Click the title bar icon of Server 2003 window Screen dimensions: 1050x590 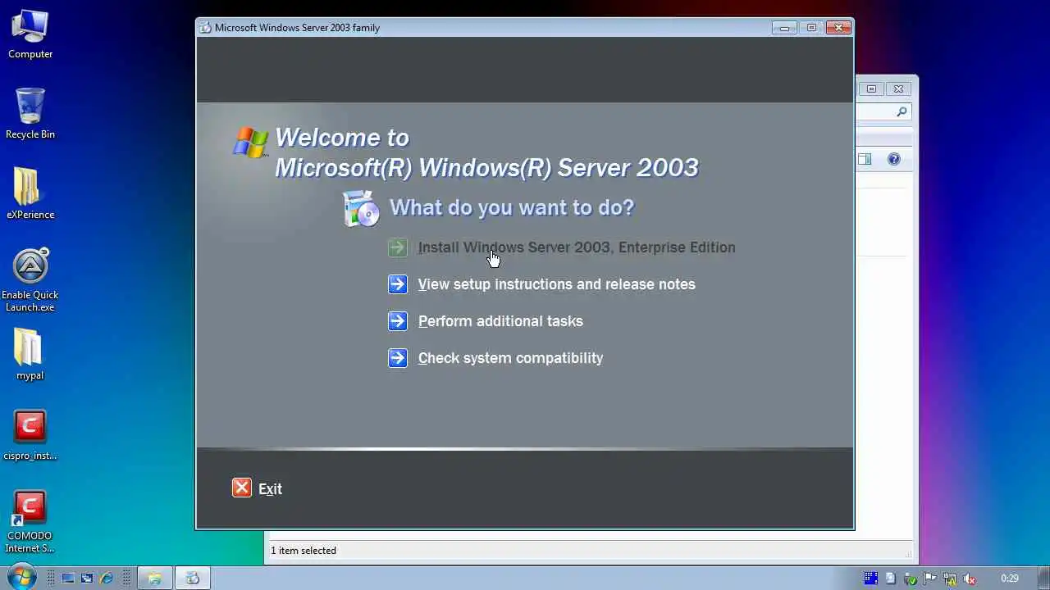205,27
